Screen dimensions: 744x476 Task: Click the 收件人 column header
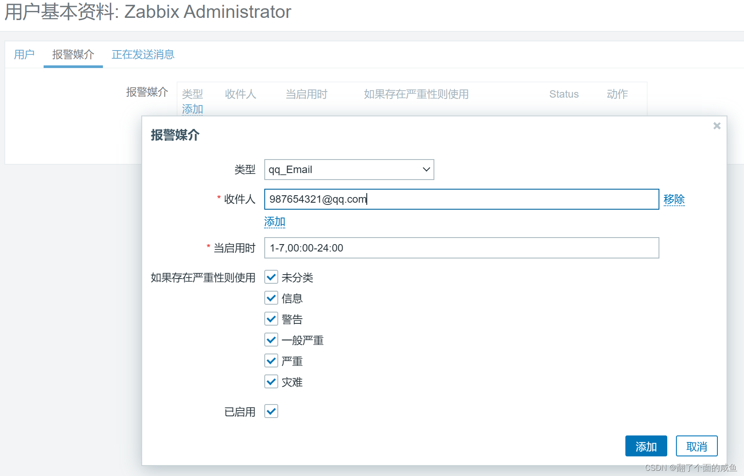tap(240, 94)
